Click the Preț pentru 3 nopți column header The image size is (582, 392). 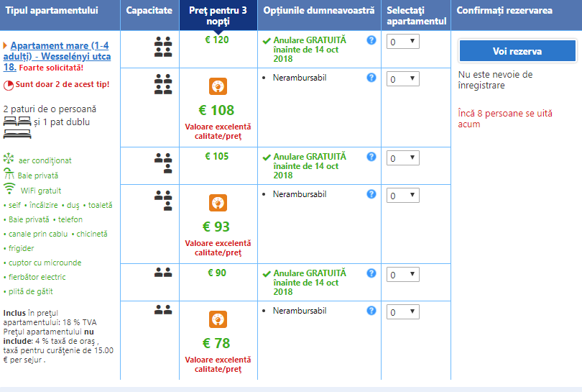(x=218, y=15)
